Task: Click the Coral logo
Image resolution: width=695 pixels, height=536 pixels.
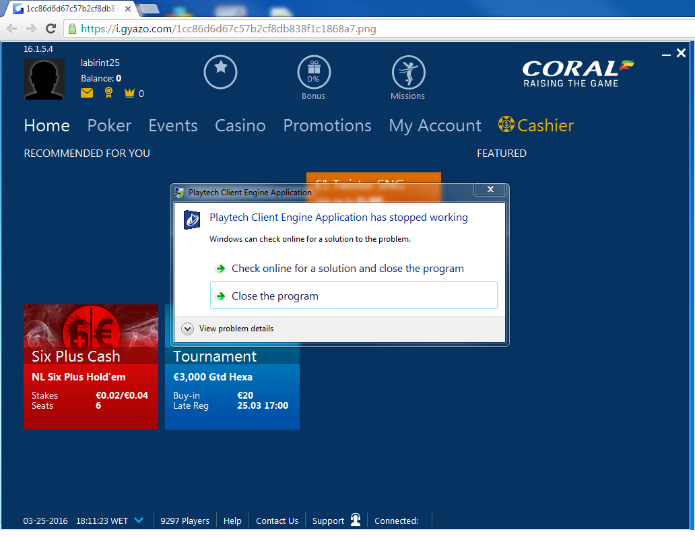Action: coord(578,73)
